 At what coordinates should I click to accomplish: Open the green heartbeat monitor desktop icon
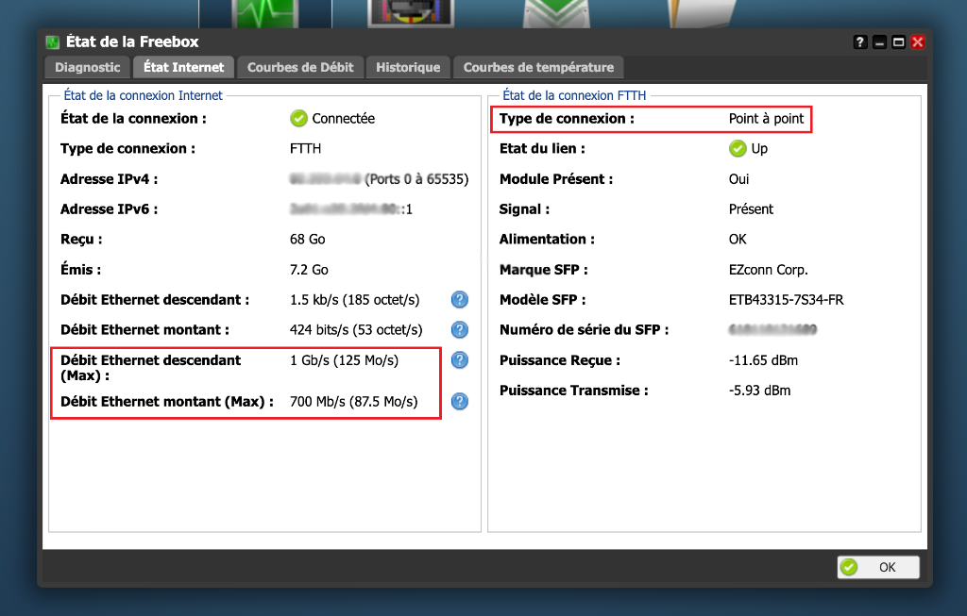pyautogui.click(x=265, y=13)
